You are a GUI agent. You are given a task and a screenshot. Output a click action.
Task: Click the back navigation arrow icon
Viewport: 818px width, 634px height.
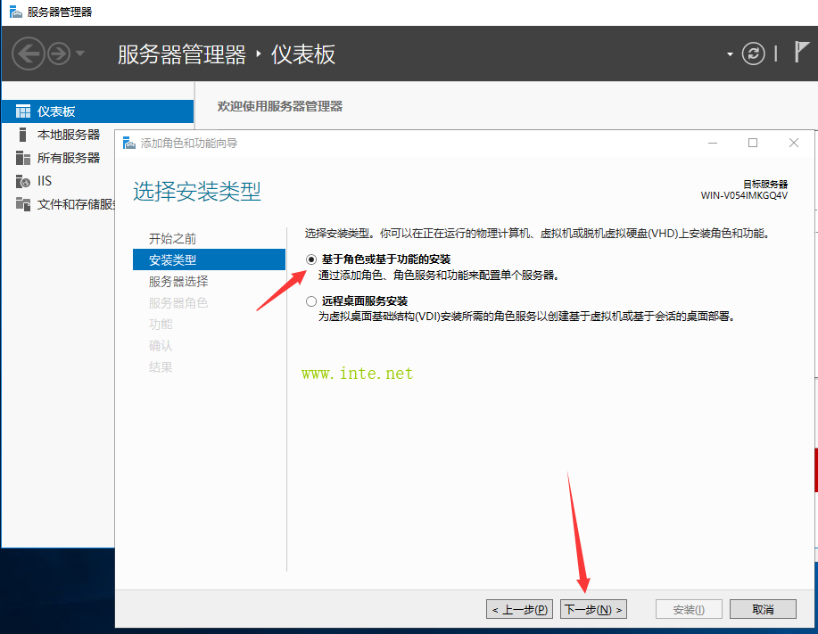(x=29, y=54)
